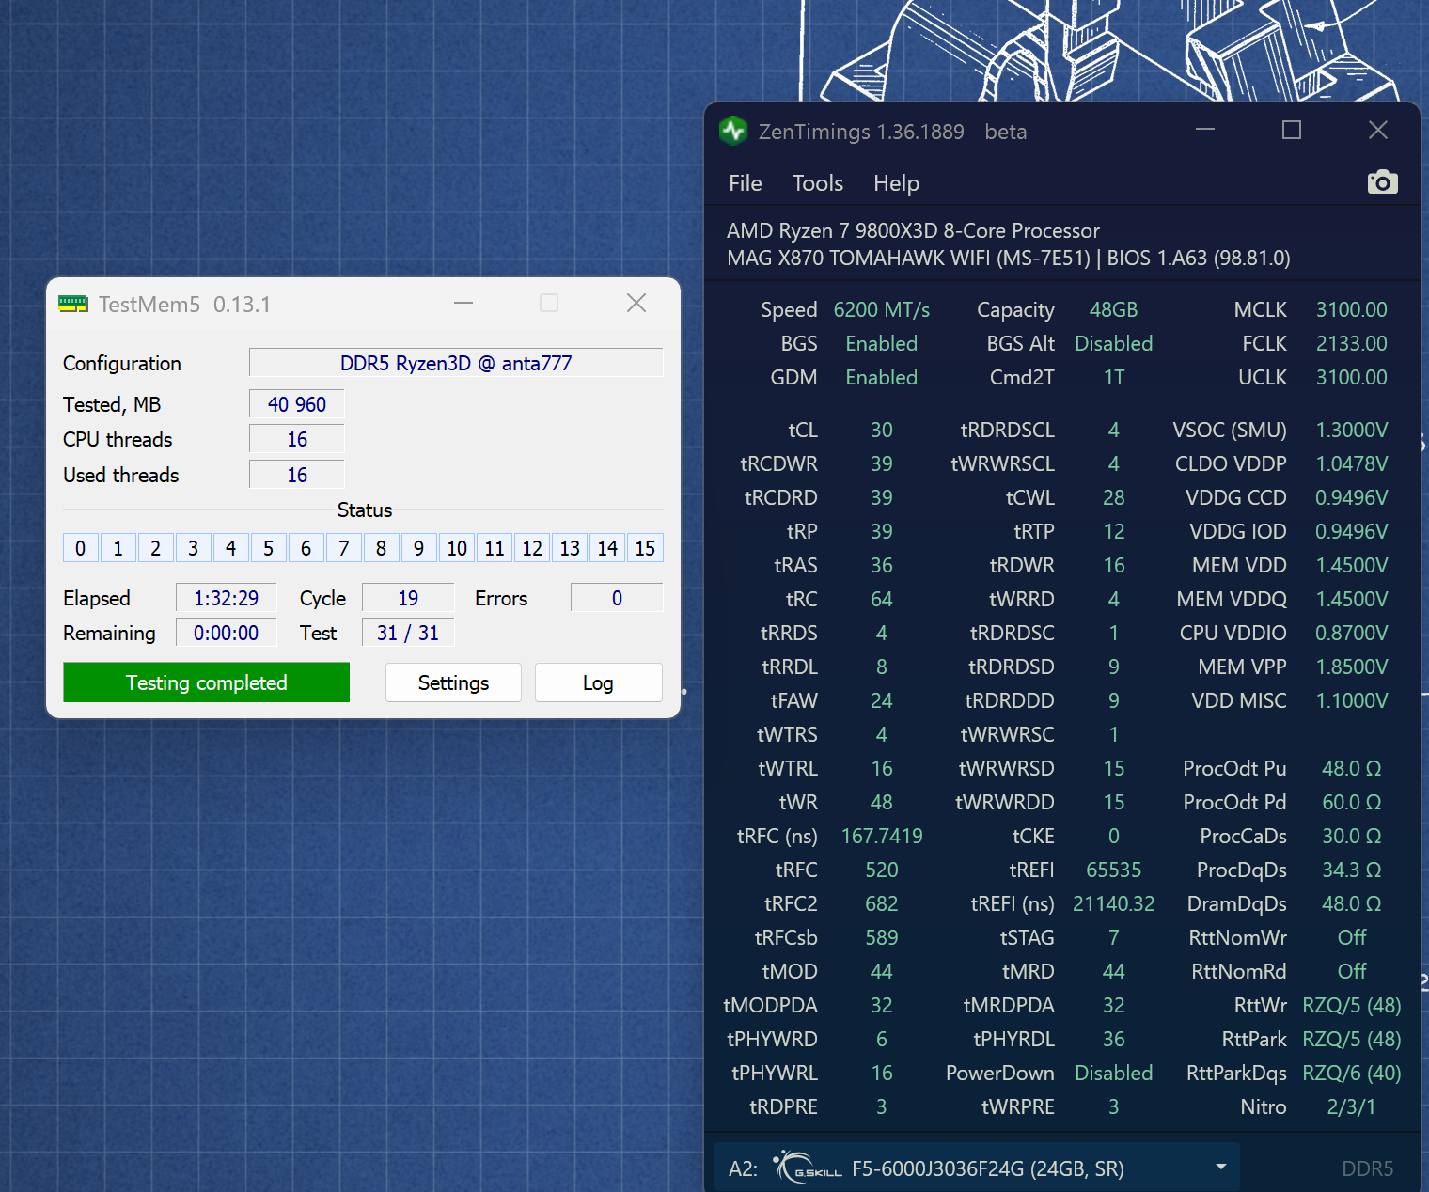The height and width of the screenshot is (1192, 1429).
Task: Minimize the ZenTimings window
Action: pyautogui.click(x=1205, y=130)
